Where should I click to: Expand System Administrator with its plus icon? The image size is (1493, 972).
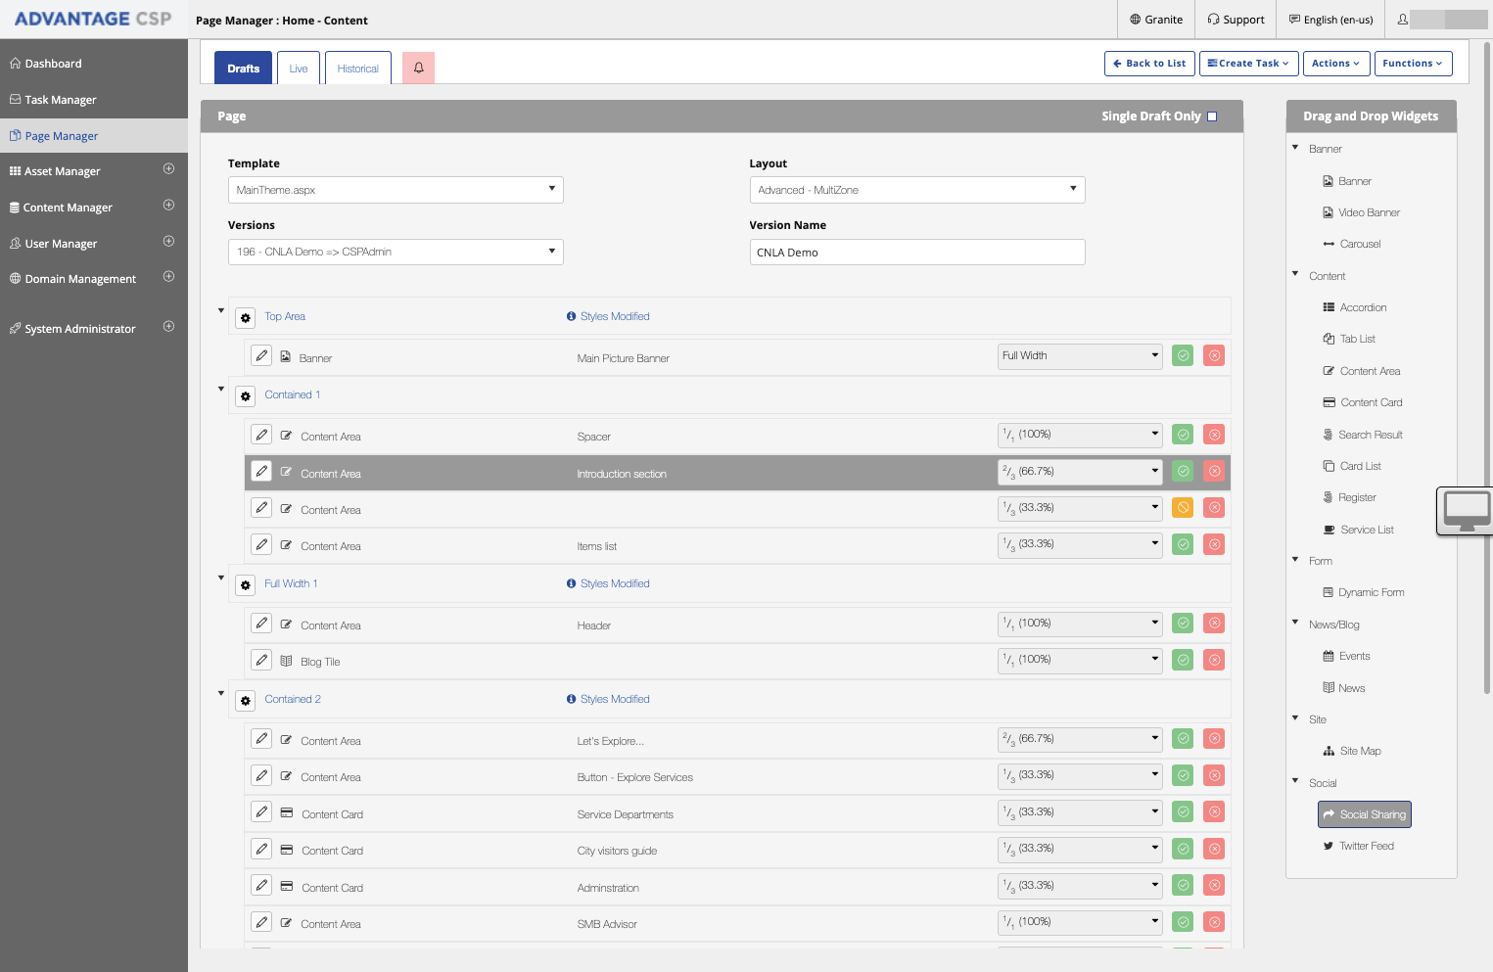[x=168, y=327]
